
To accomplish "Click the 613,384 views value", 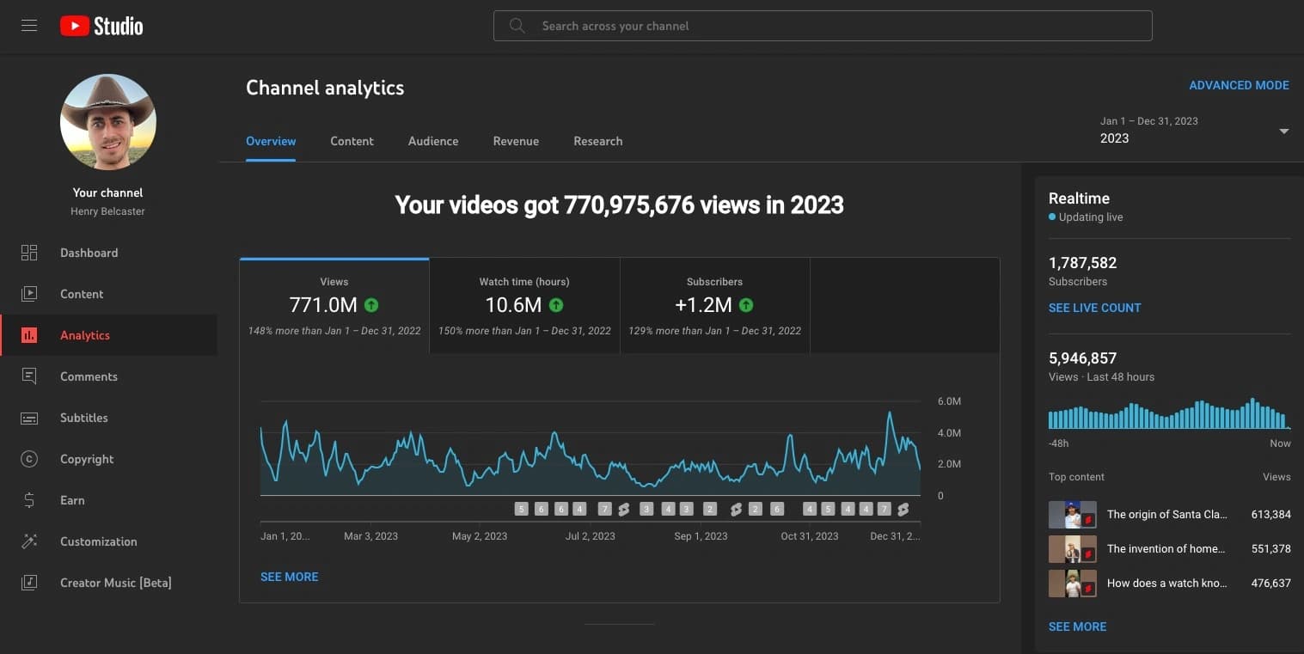I will [1270, 514].
